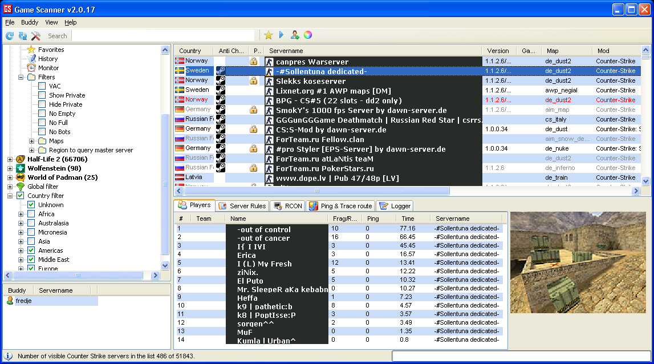Image resolution: width=654 pixels, height=364 pixels.
Task: Click in the Search input field
Action: point(163,36)
